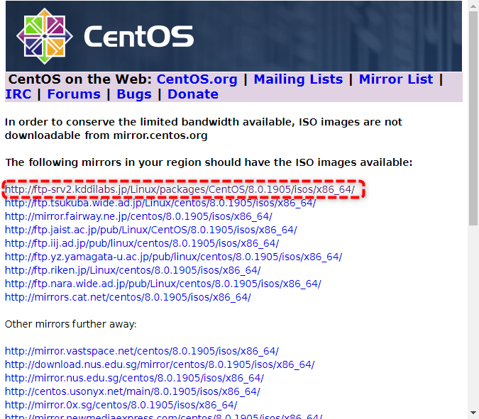
Task: Open the Forums link
Action: point(74,94)
